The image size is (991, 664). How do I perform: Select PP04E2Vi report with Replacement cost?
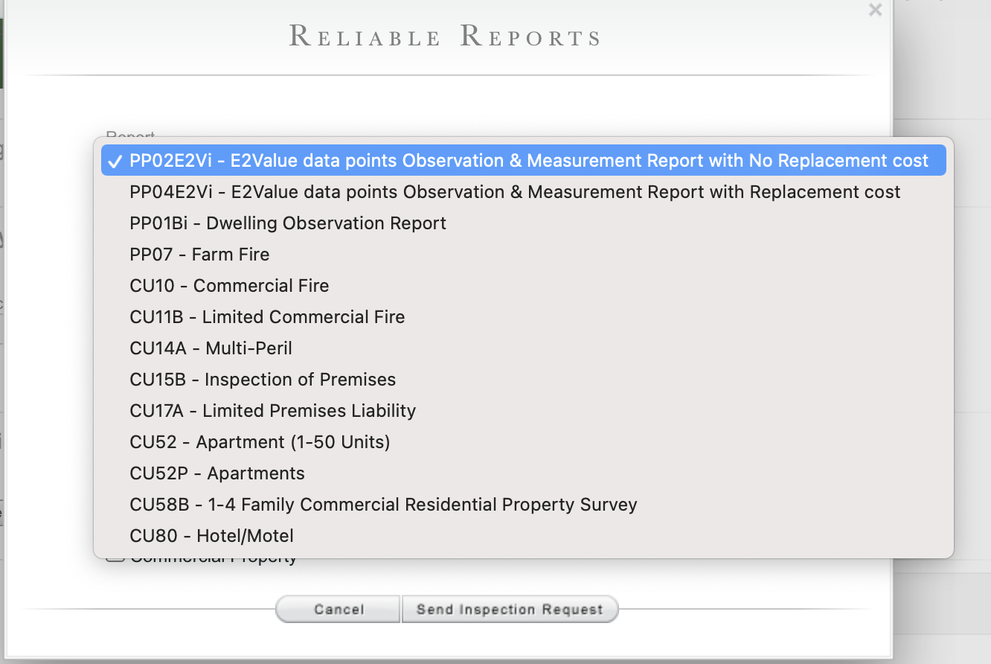click(523, 192)
